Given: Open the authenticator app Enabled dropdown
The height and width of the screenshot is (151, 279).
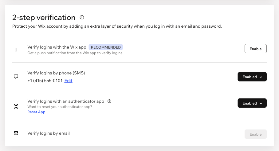Looking at the screenshot, I should pyautogui.click(x=252, y=103).
